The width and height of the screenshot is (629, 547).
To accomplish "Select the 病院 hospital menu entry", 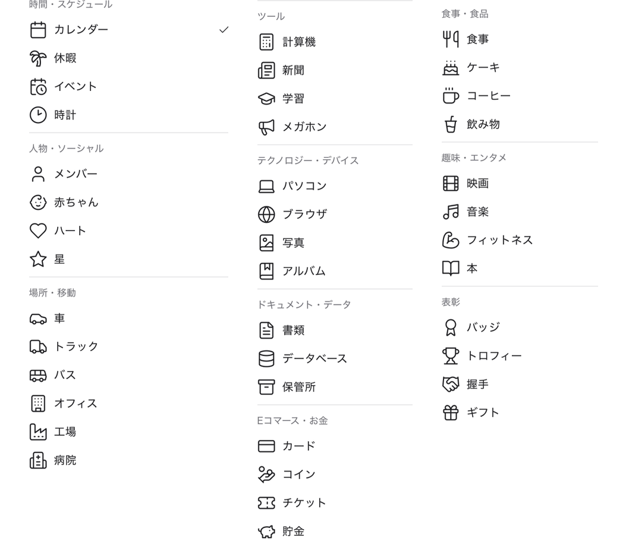I will 129,460.
